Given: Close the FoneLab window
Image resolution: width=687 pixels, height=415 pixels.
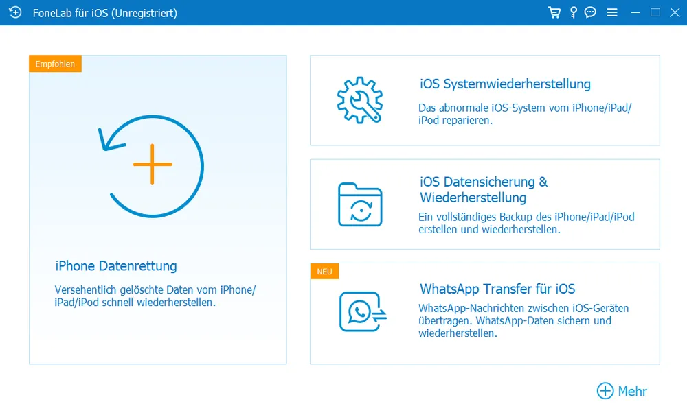Looking at the screenshot, I should (x=675, y=12).
